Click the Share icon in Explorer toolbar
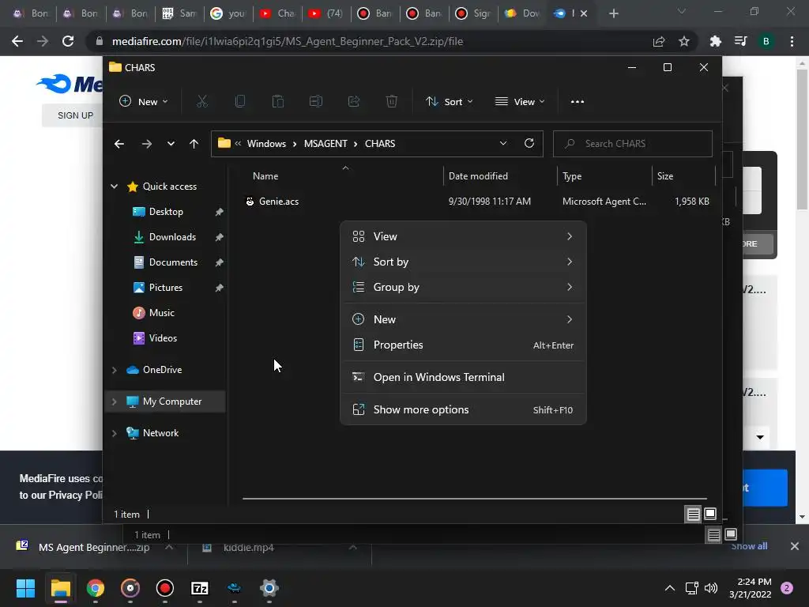Image resolution: width=809 pixels, height=607 pixels. click(x=353, y=102)
